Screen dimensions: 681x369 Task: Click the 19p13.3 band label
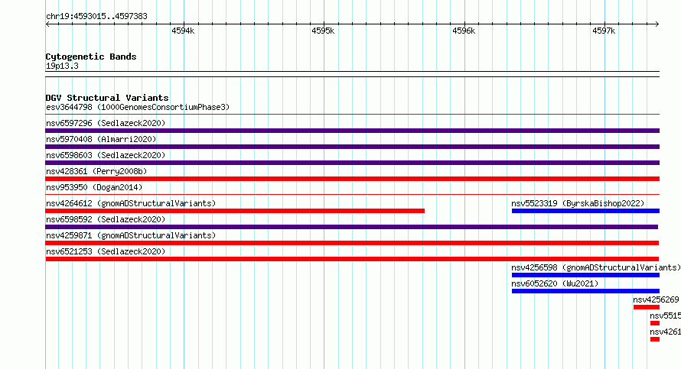62,66
